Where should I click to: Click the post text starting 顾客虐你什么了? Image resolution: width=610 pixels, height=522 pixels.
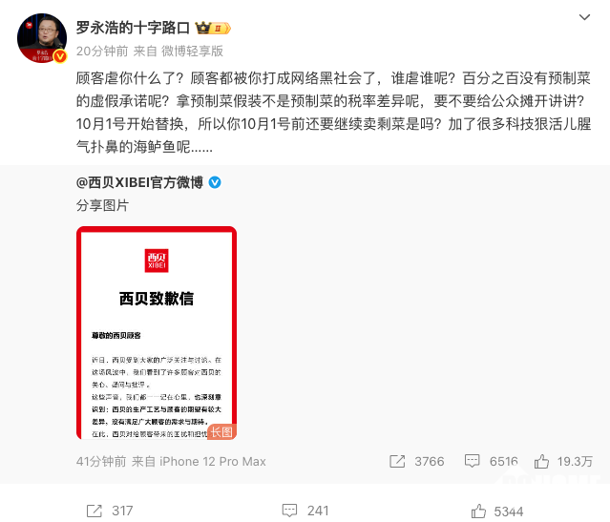333,113
